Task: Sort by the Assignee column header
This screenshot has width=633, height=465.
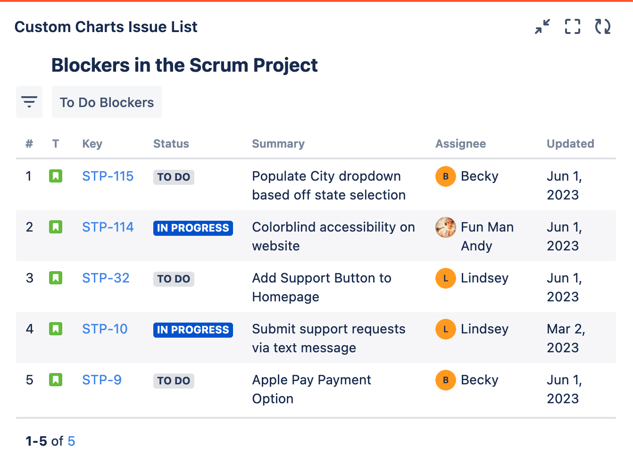Action: [460, 144]
